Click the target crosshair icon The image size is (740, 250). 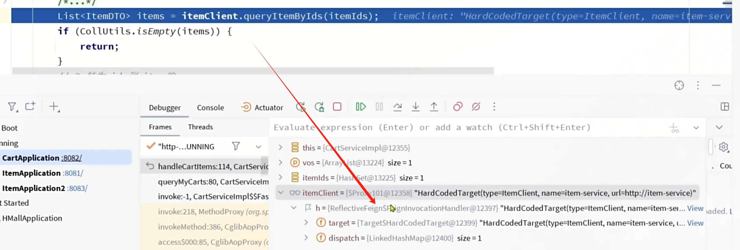[679, 85]
